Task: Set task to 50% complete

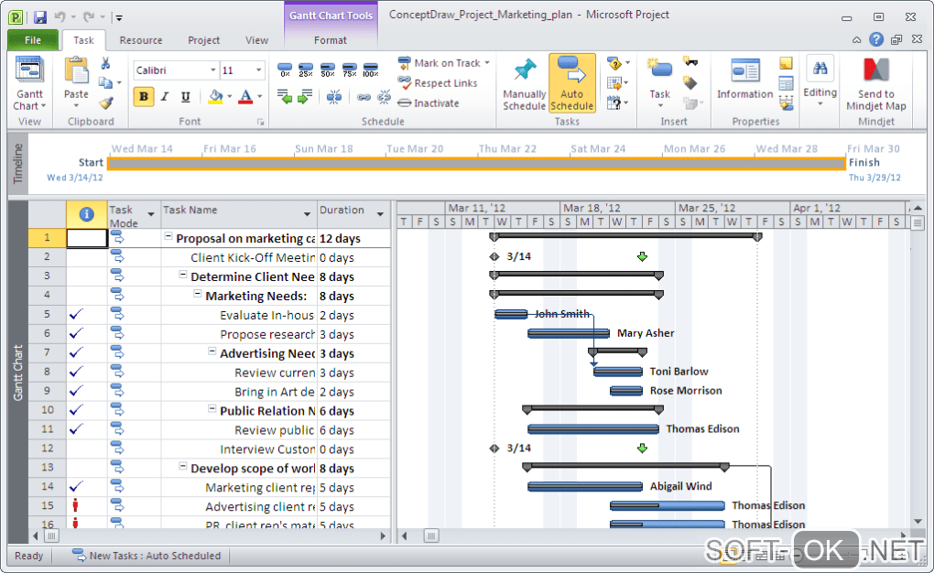Action: tap(328, 70)
